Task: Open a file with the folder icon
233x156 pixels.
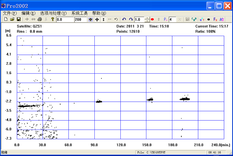Action: [12, 19]
